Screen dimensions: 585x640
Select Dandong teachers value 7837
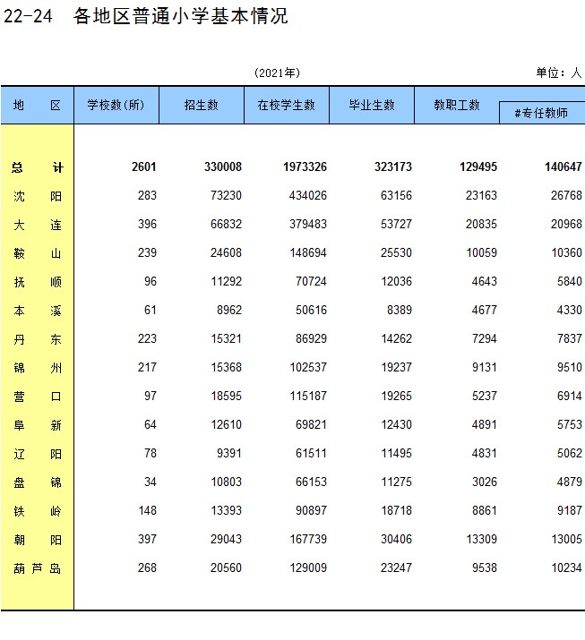click(x=570, y=338)
